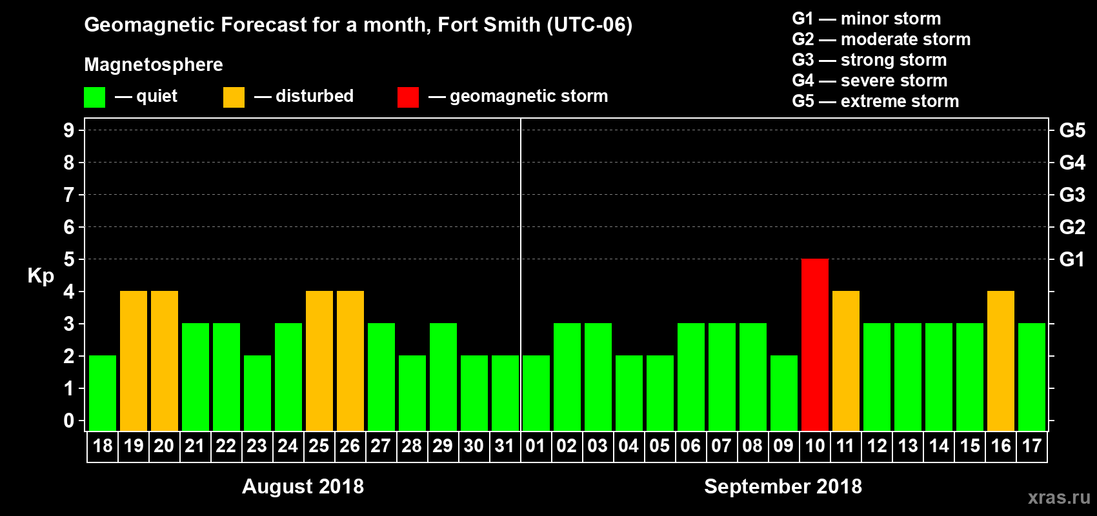1097x516 pixels.
Task: Select the green bar for September 01
Action: [x=536, y=393]
